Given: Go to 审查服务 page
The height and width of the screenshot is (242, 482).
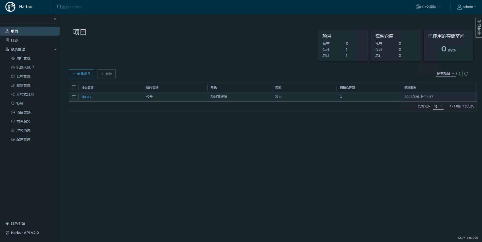Looking at the screenshot, I should (23, 121).
